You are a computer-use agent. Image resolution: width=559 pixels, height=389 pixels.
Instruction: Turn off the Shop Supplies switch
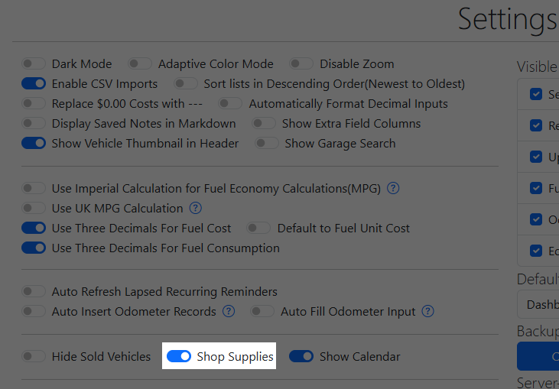coord(179,357)
